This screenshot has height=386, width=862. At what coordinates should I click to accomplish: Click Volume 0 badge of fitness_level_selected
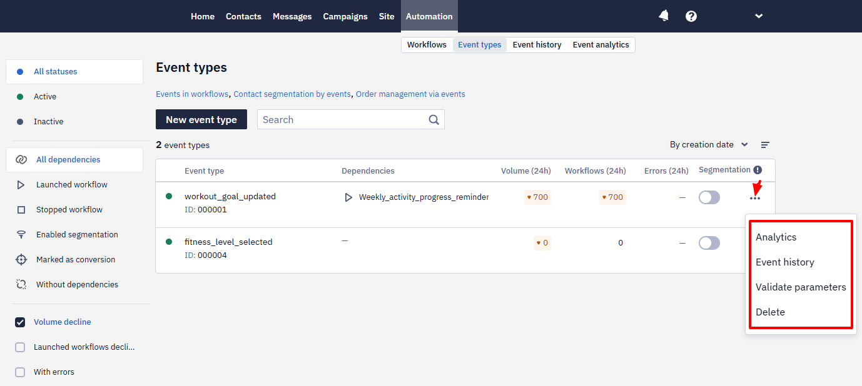click(542, 243)
